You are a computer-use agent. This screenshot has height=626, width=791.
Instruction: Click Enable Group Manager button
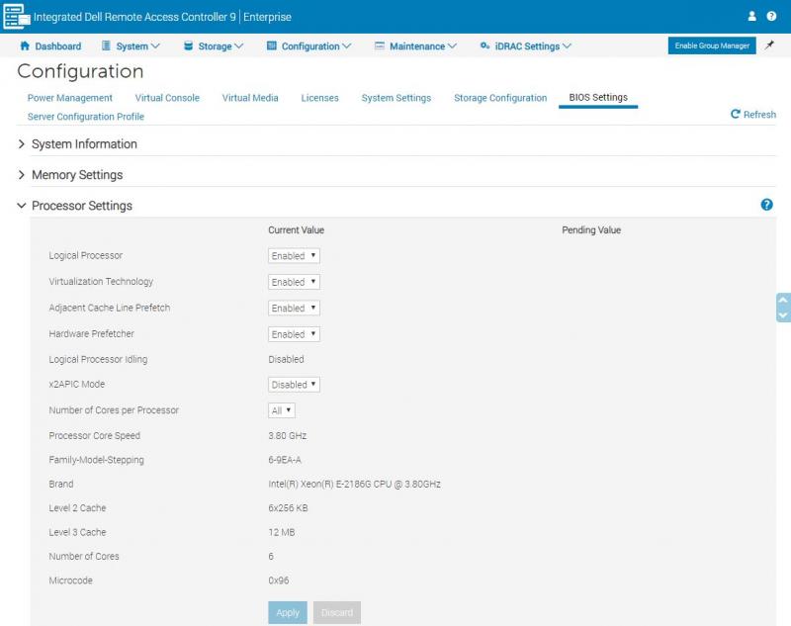tap(712, 46)
